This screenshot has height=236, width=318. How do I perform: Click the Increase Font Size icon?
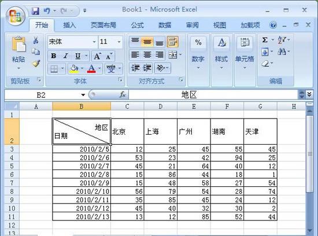pyautogui.click(x=97, y=56)
